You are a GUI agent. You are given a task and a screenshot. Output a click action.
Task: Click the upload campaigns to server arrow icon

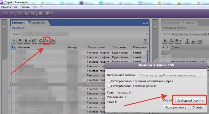(x=14, y=41)
